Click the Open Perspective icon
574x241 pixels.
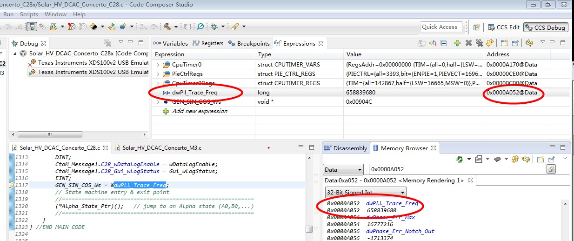pos(477,27)
